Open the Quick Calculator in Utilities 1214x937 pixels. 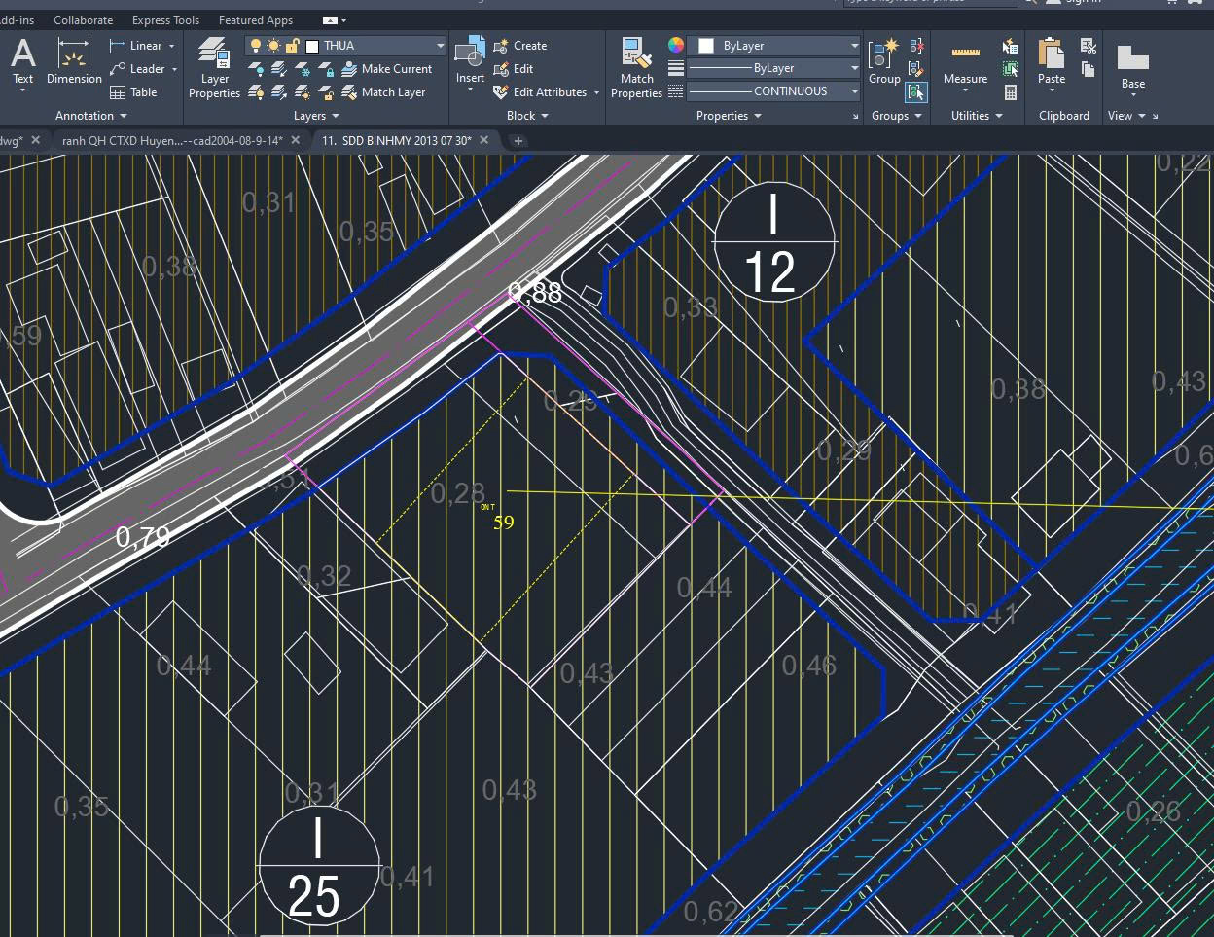pos(1011,93)
